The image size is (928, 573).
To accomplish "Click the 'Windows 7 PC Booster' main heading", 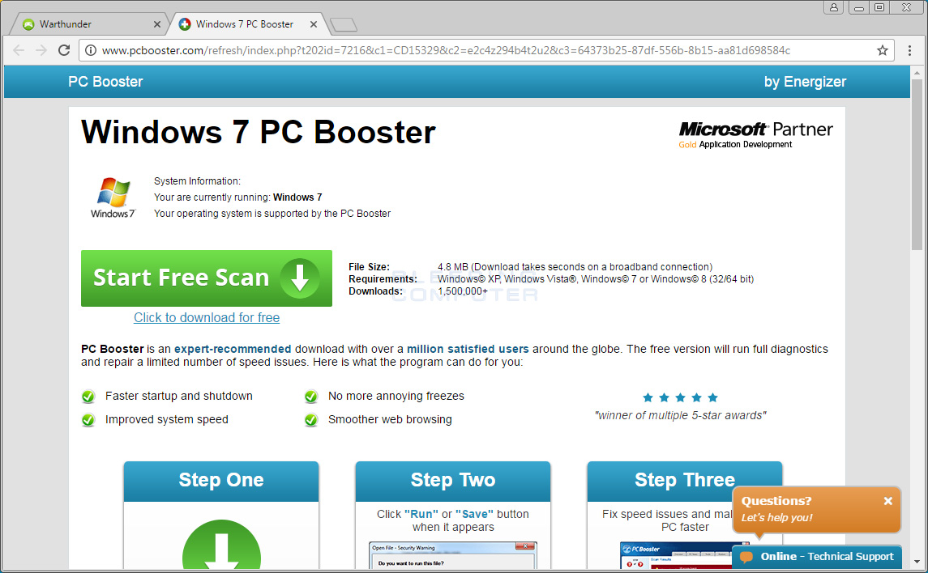I will 258,132.
